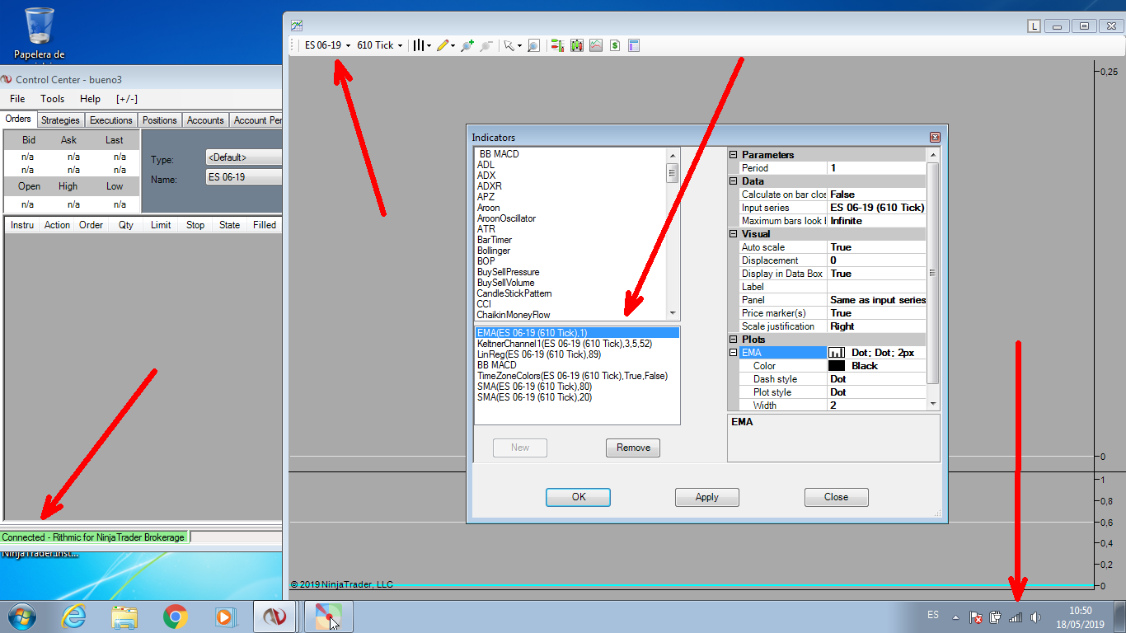Viewport: 1126px width, 633px height.
Task: Switch to the Strategies tab
Action: (x=61, y=120)
